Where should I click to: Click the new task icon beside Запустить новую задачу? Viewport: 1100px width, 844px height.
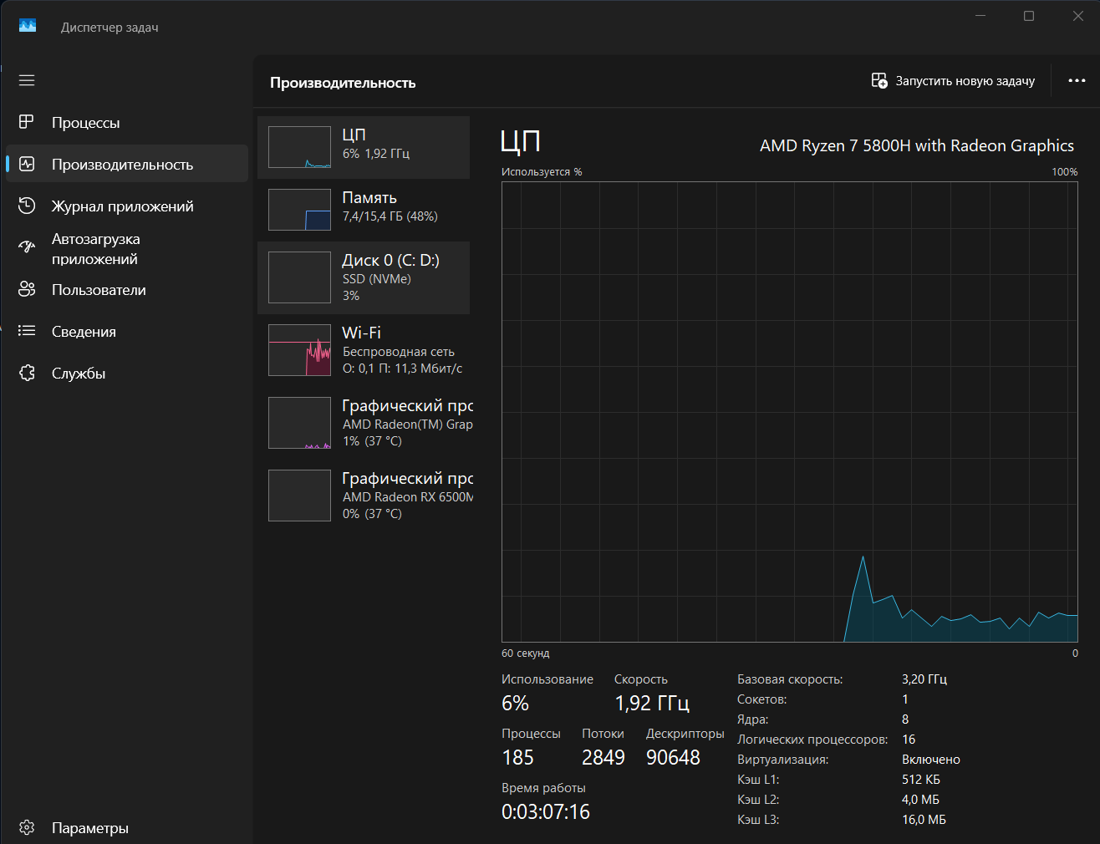click(879, 80)
